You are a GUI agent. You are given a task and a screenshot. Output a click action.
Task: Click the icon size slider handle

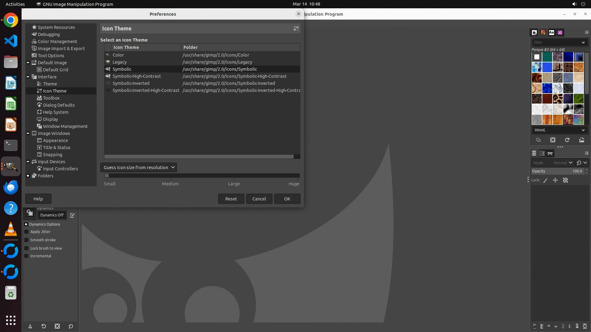(107, 176)
